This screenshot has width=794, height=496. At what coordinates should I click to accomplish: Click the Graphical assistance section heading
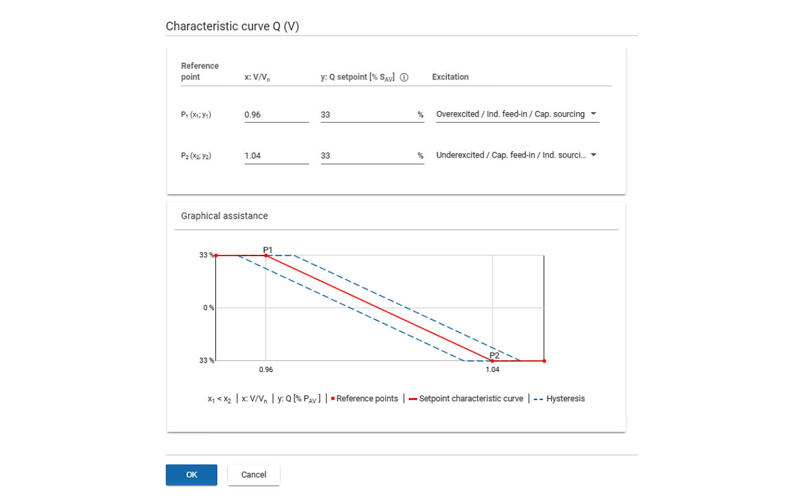tap(225, 216)
